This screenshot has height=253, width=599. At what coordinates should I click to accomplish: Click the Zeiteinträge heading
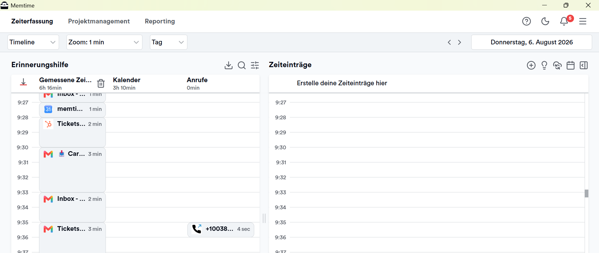[x=290, y=65]
